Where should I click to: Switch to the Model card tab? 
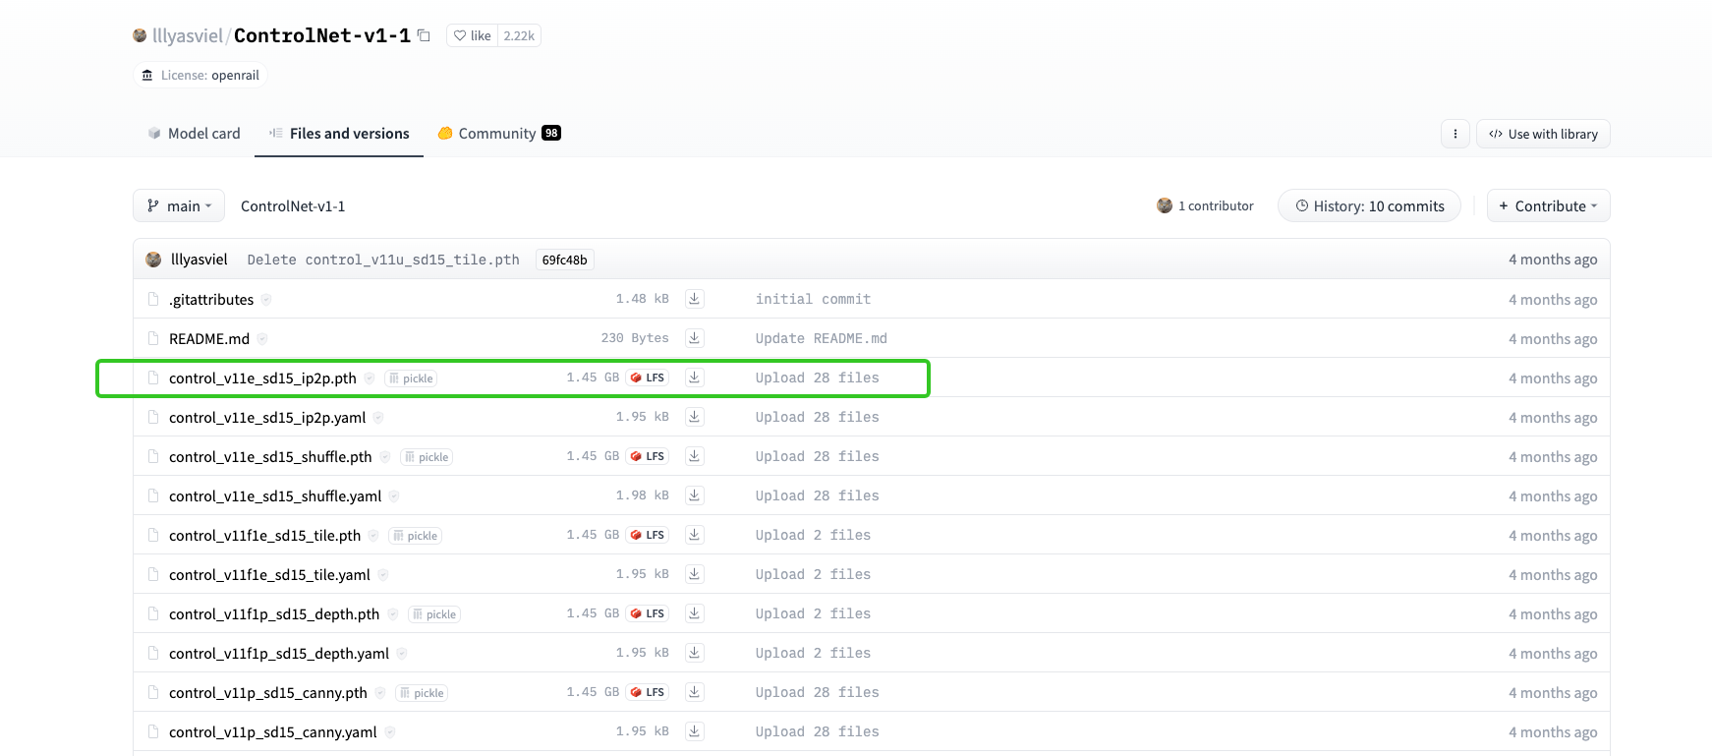pyautogui.click(x=194, y=134)
